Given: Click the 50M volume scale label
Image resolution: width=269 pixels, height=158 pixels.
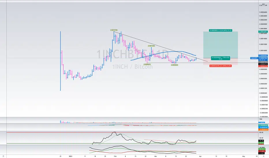Looking at the screenshot, I should 261,119.
